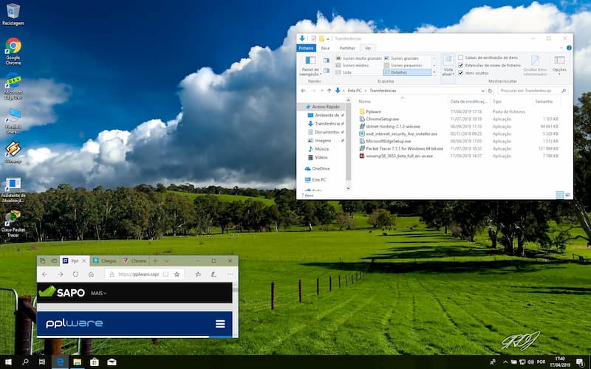Show the Edge tab previews chevron
Image resolution: width=591 pixels, height=369 pixels.
tap(166, 261)
